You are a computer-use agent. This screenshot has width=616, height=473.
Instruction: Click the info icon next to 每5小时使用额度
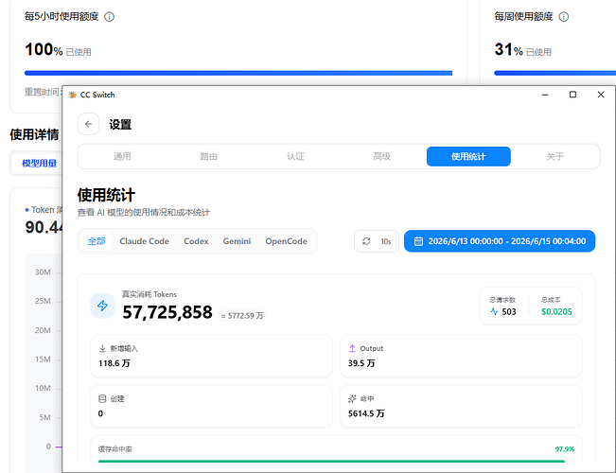coord(109,17)
